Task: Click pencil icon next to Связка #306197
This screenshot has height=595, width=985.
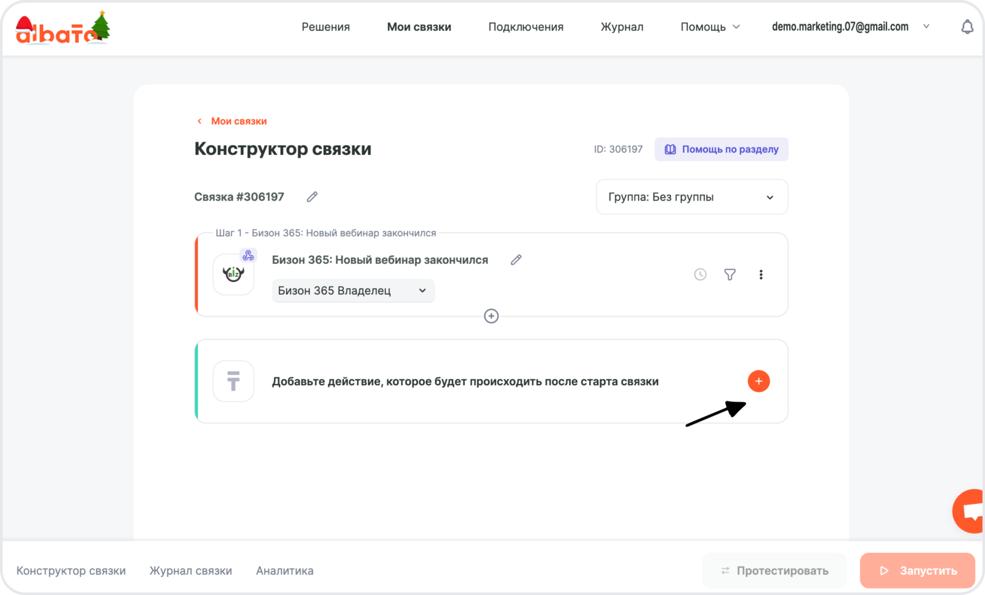Action: (x=312, y=197)
